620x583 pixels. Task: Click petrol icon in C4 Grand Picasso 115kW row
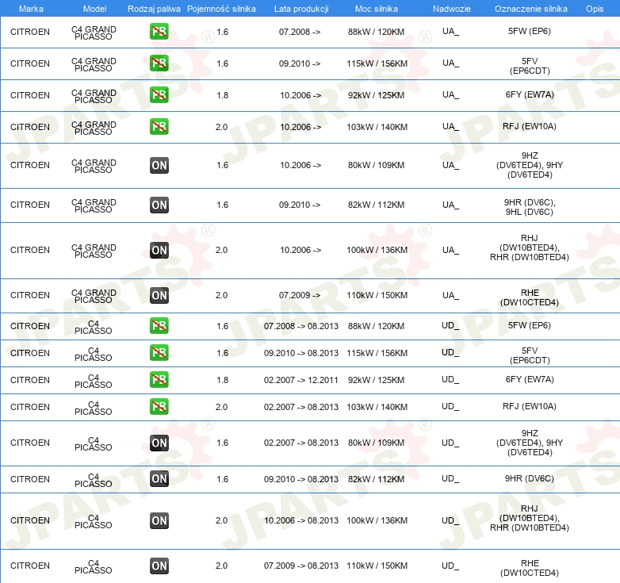[x=159, y=63]
